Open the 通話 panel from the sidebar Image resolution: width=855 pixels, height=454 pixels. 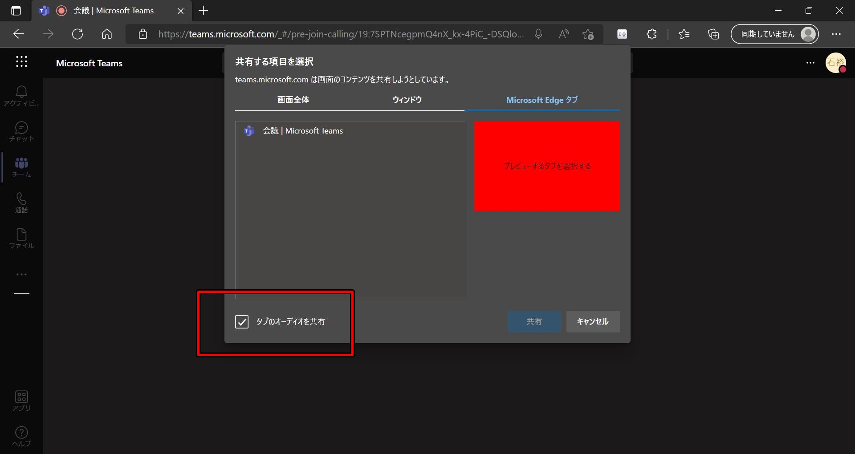(21, 203)
